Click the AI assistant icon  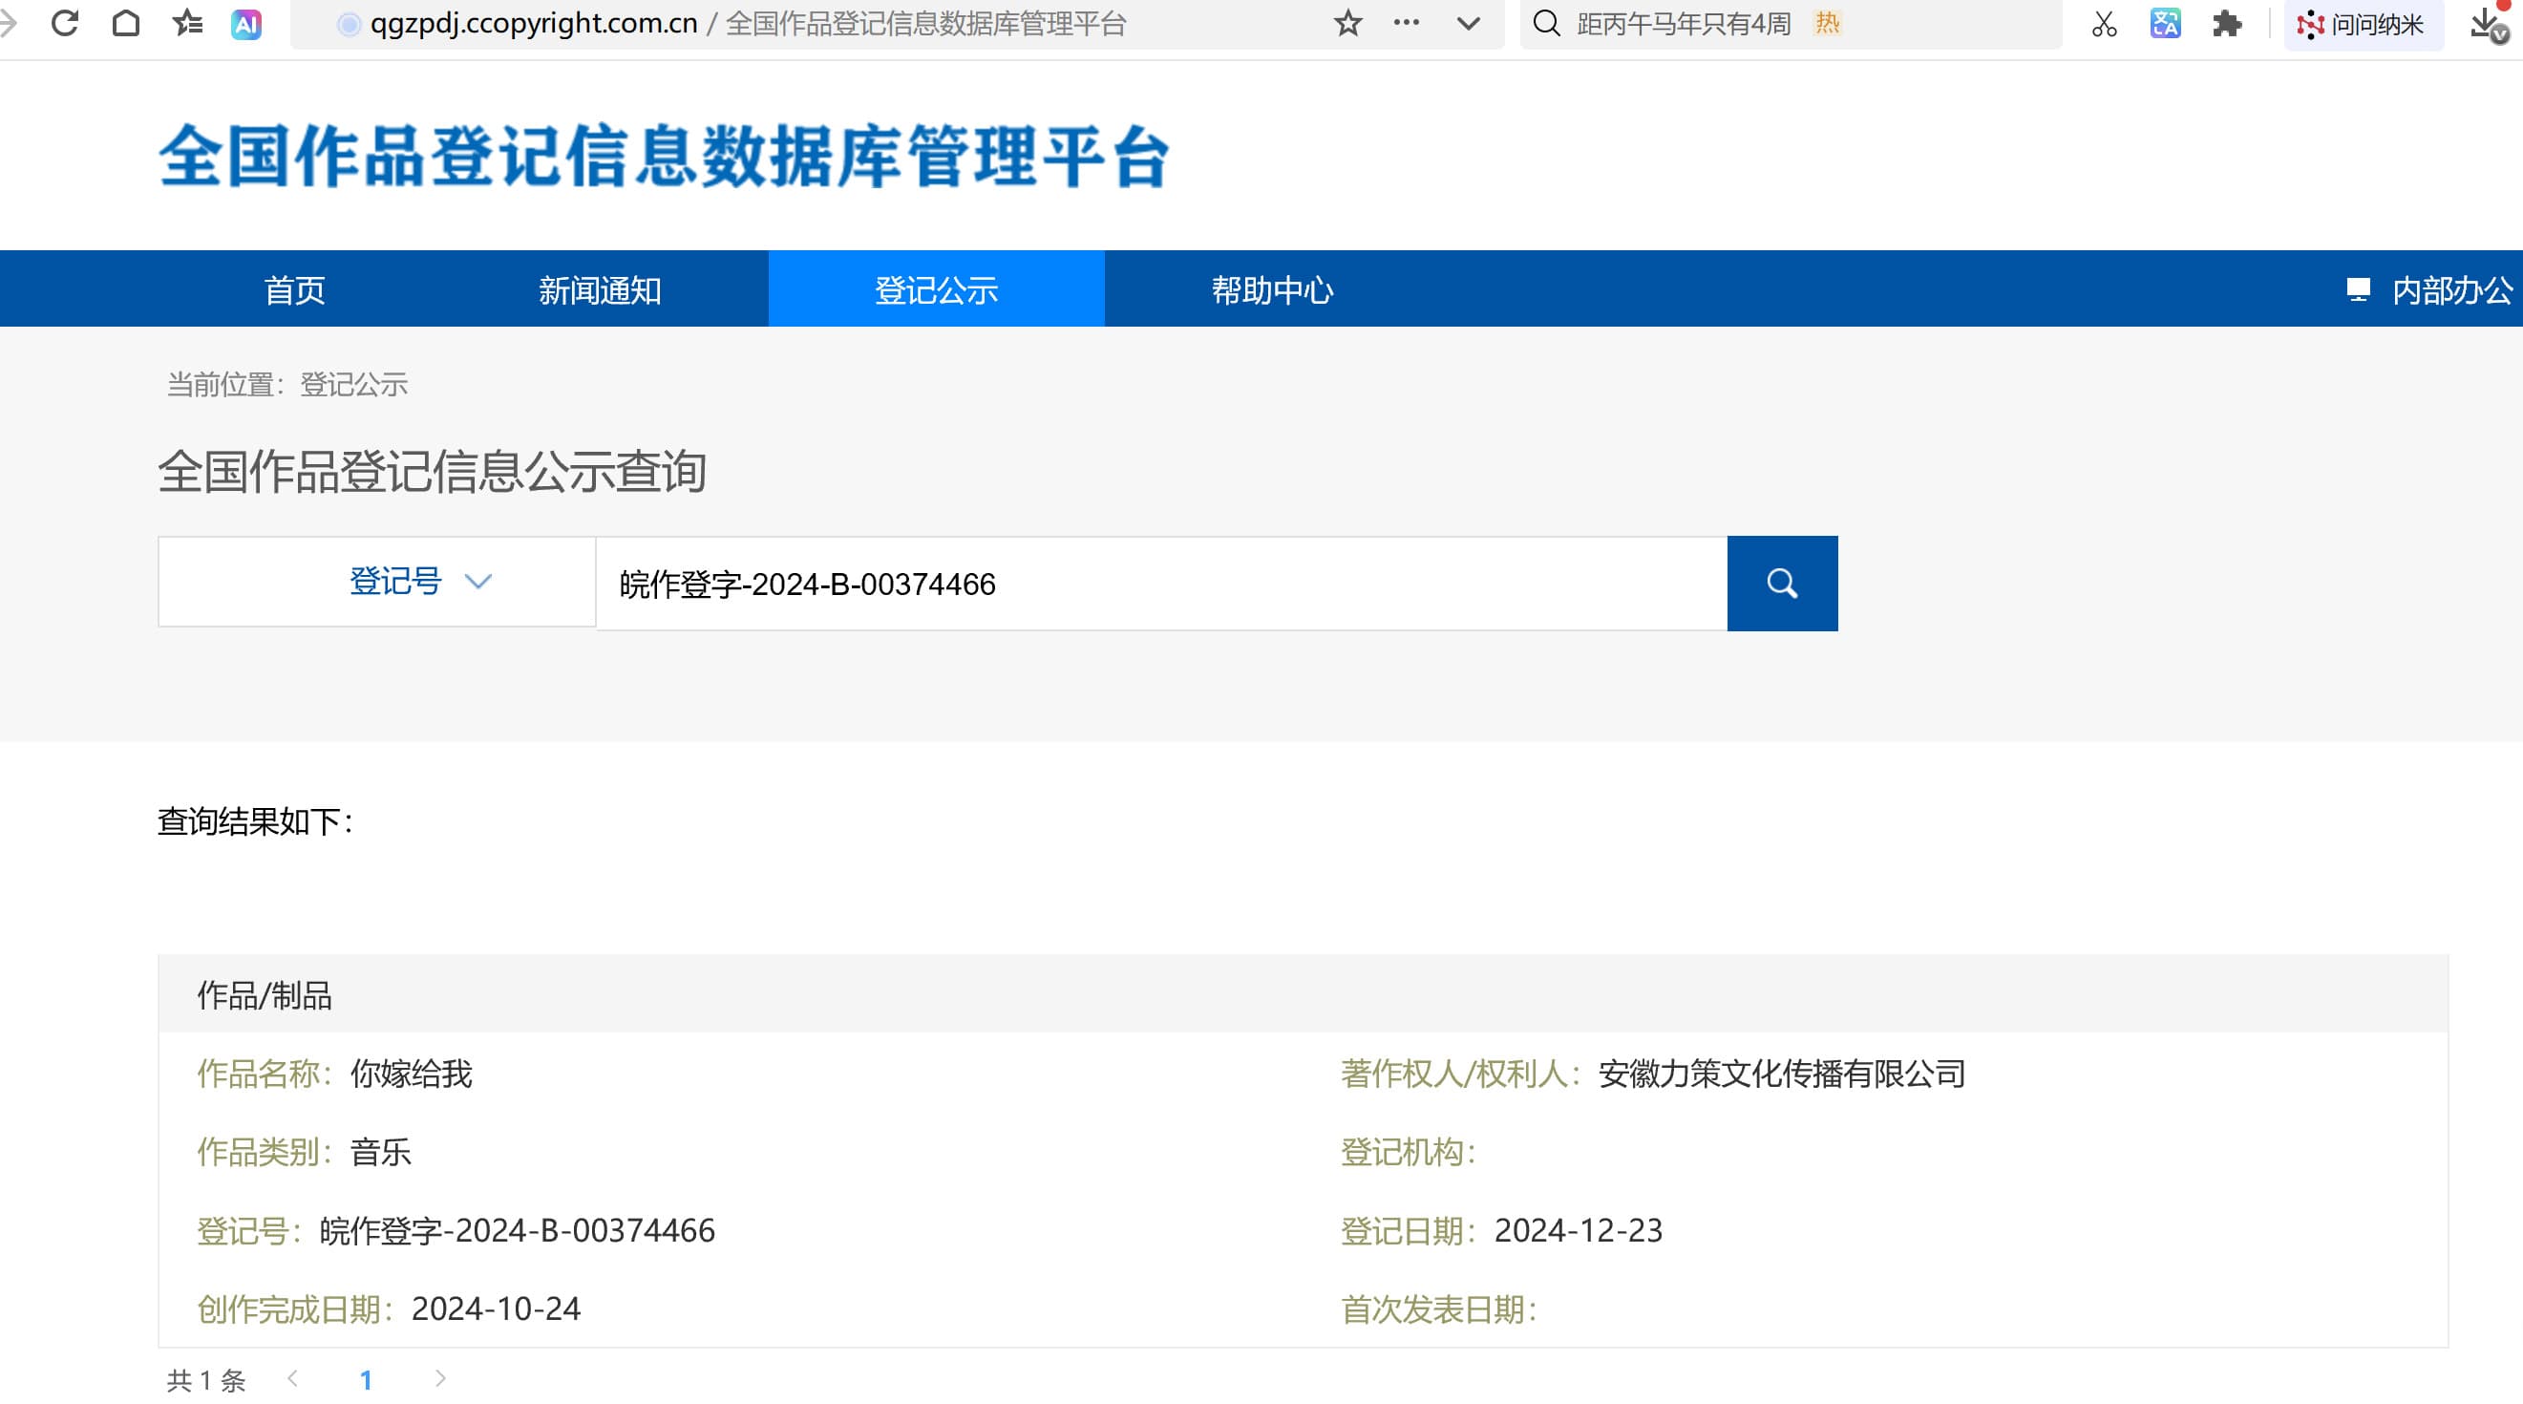(245, 24)
